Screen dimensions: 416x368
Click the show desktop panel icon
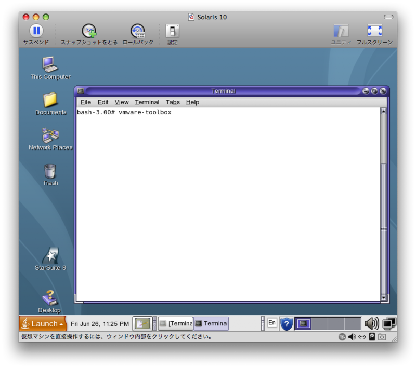[x=142, y=323]
